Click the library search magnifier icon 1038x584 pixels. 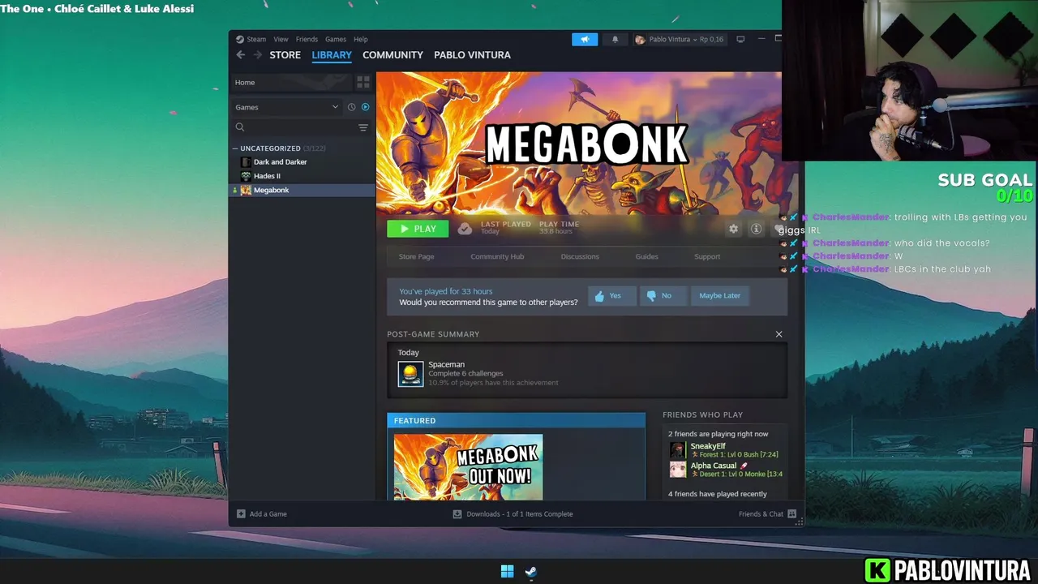240,127
